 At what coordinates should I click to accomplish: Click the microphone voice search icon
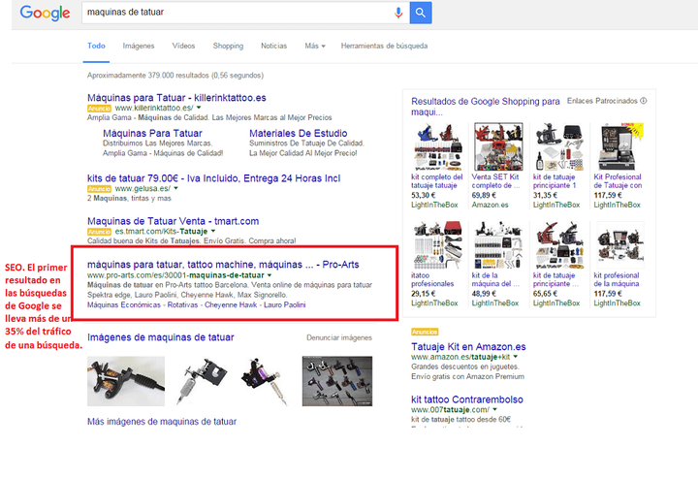[x=398, y=13]
